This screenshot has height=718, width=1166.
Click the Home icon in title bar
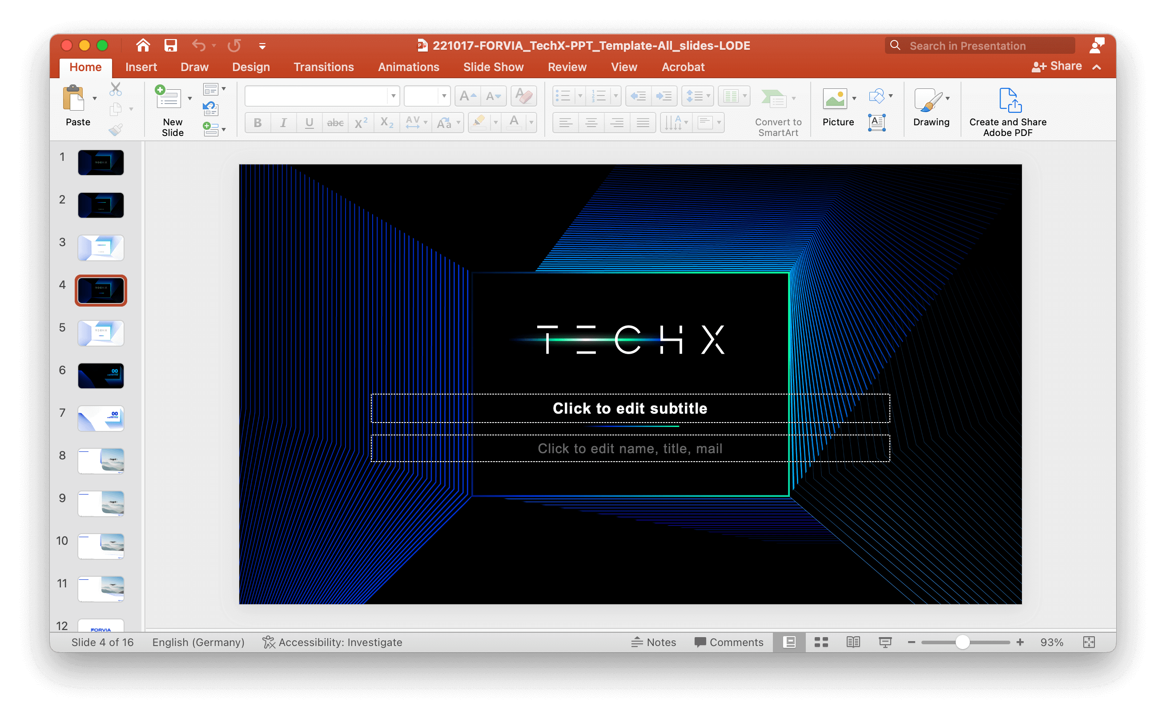[x=143, y=46]
